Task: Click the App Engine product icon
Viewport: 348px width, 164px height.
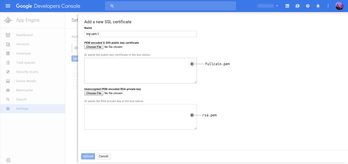Action: tap(8, 20)
